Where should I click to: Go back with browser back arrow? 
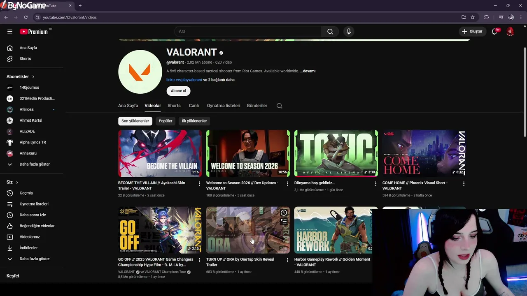[6, 17]
